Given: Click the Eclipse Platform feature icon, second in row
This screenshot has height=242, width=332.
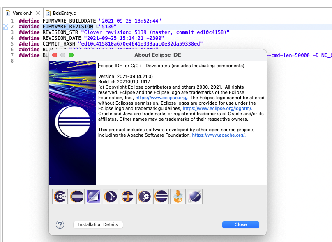Looking at the screenshot, I should [77, 196].
